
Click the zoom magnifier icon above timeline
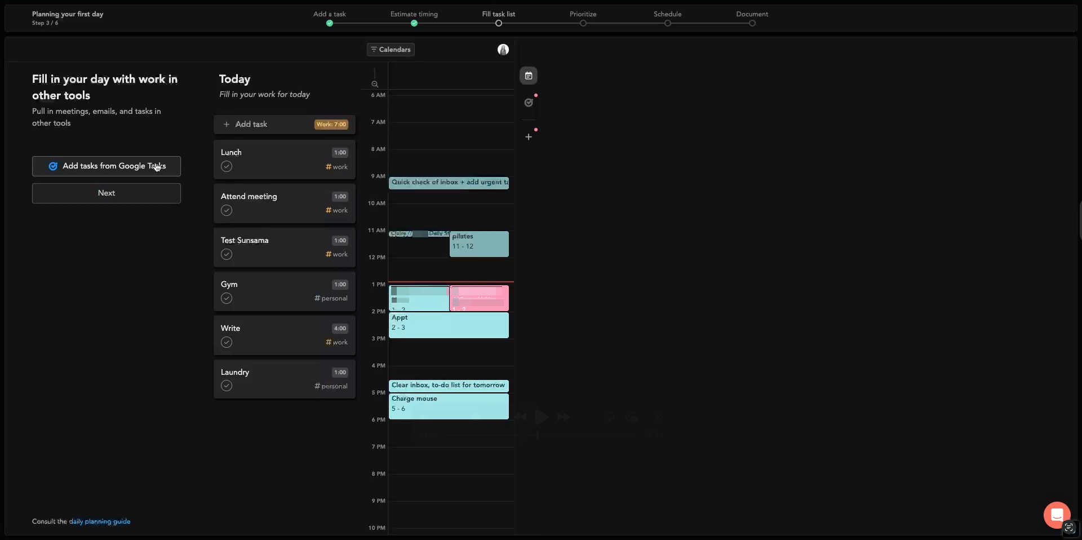click(x=375, y=84)
